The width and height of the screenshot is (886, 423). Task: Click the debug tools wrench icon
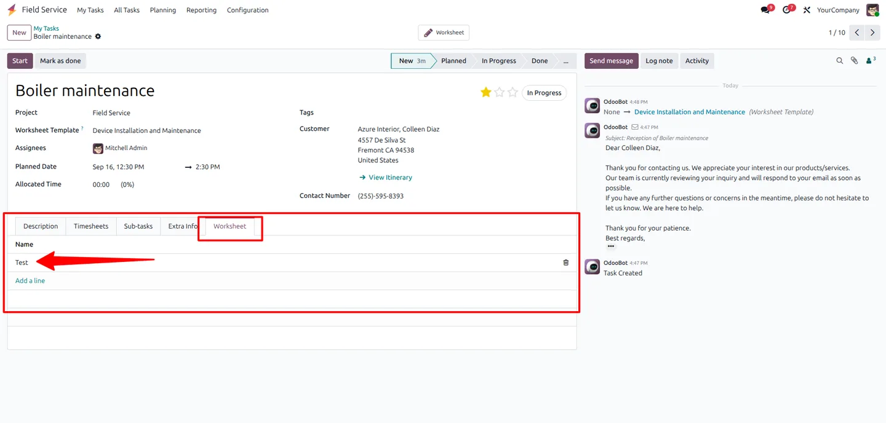pyautogui.click(x=807, y=10)
